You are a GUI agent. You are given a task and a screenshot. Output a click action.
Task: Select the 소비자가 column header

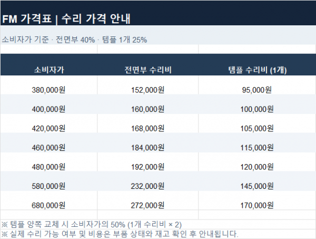pyautogui.click(x=49, y=65)
